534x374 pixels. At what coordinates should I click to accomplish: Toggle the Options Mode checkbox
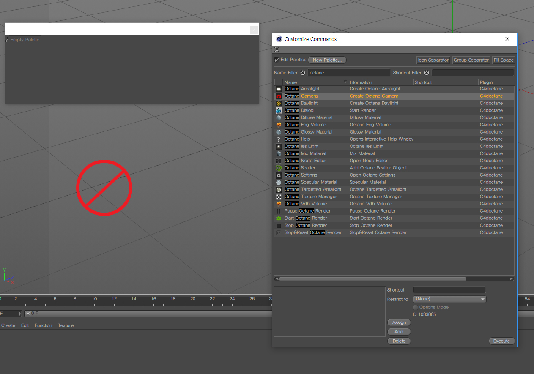click(x=416, y=307)
